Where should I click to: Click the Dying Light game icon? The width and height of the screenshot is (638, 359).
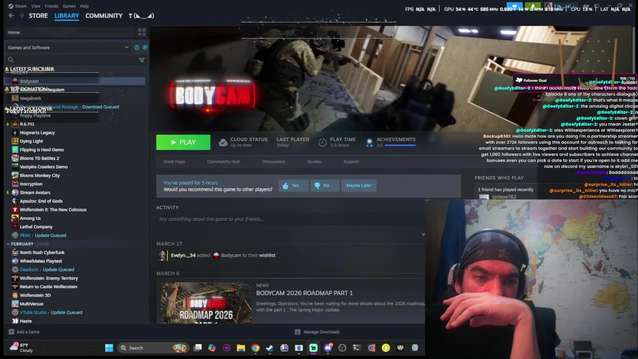(x=15, y=141)
